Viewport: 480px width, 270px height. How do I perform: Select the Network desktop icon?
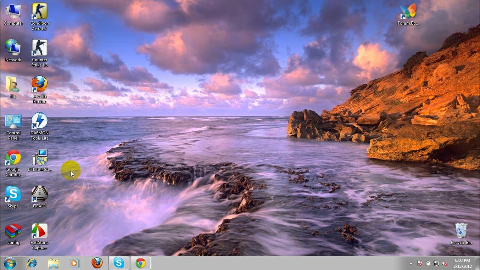(13, 51)
